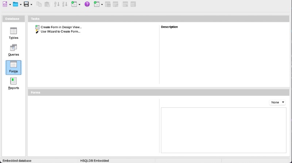Screen dimensions: 292x163
Task: Click the Database pane header
Action: pyautogui.click(x=14, y=19)
